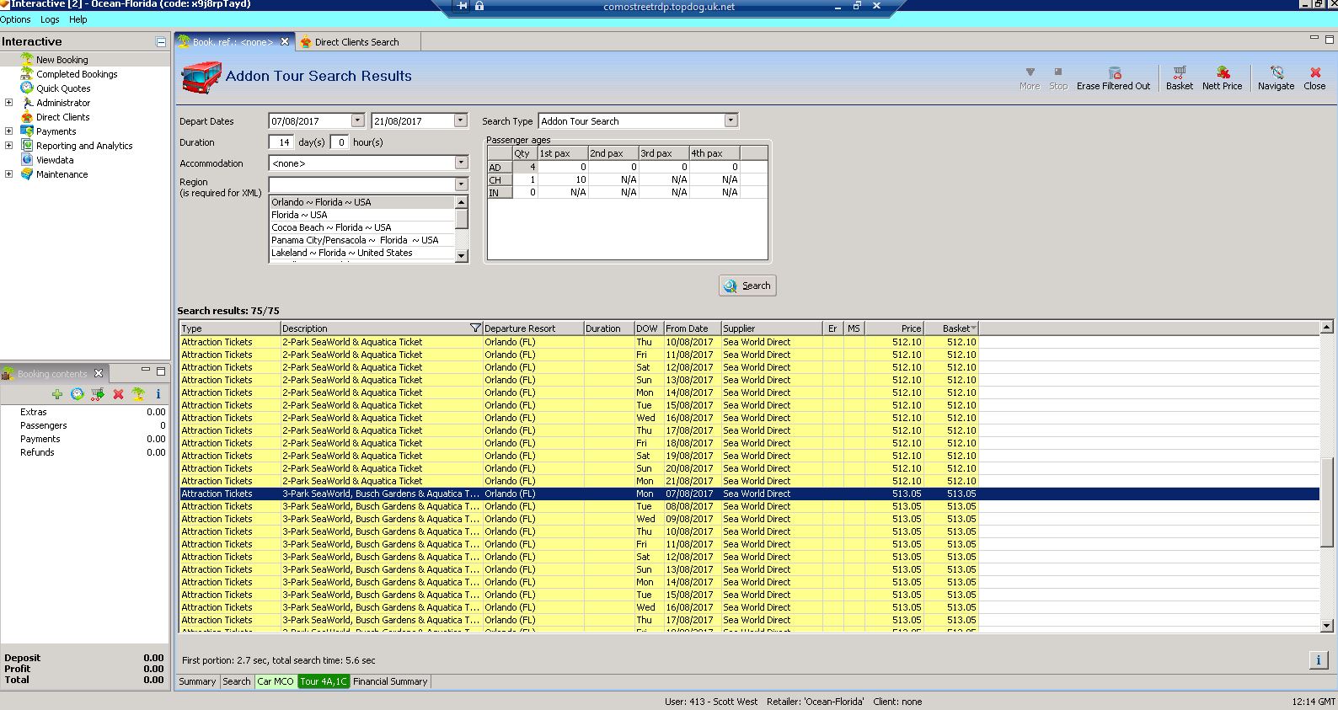
Task: Click the Duration days input field
Action: [x=281, y=142]
